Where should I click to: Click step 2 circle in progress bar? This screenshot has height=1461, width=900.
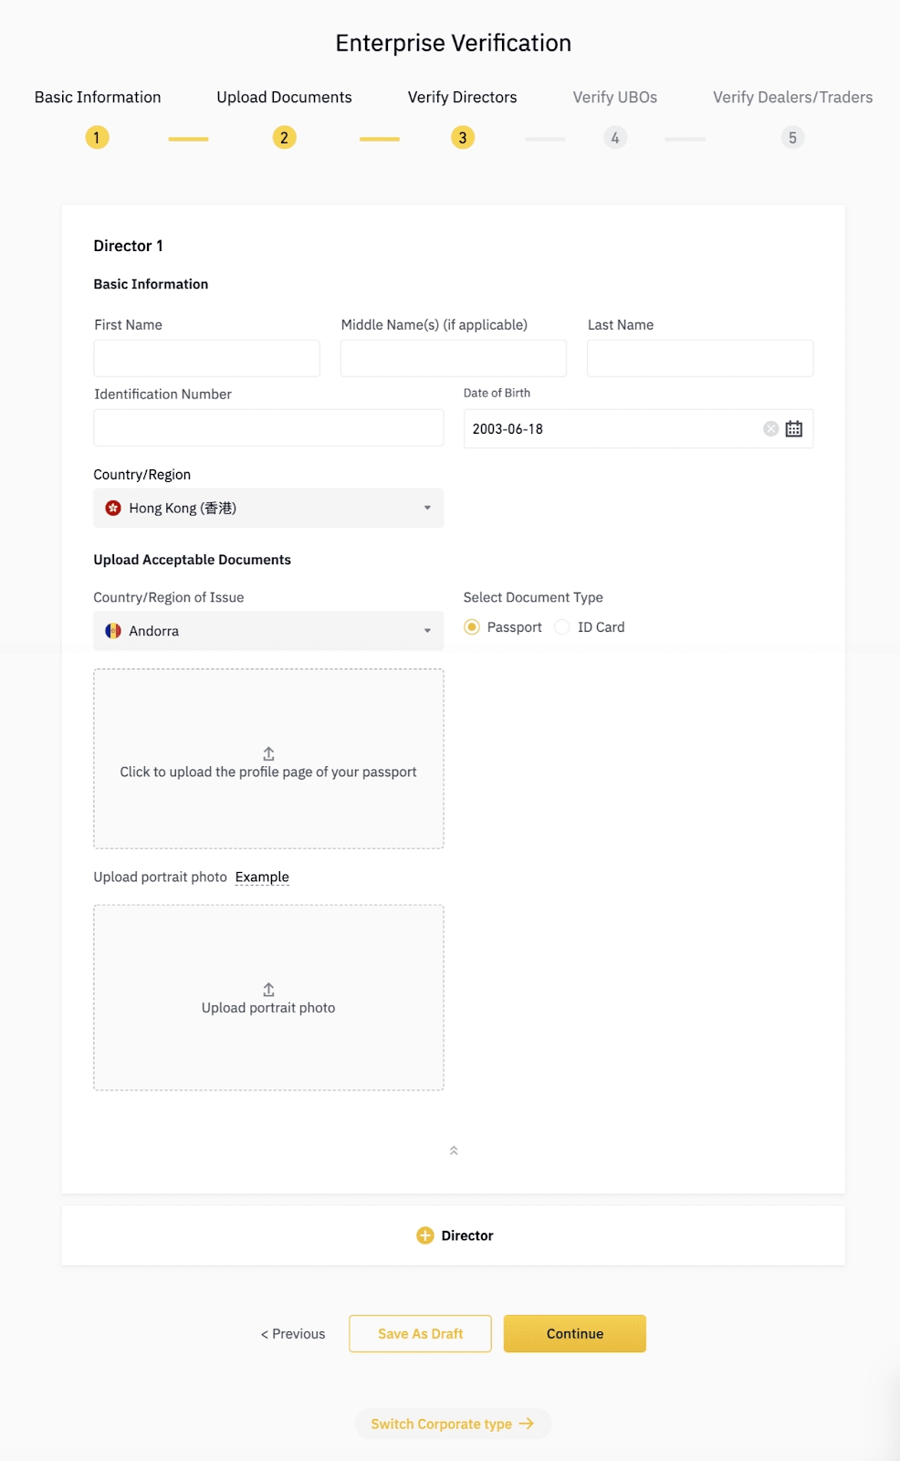coord(284,138)
